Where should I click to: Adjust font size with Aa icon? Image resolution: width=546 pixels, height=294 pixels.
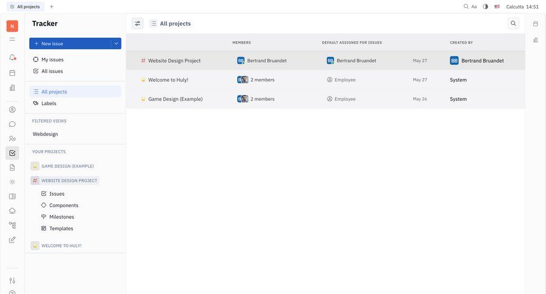[x=474, y=7]
